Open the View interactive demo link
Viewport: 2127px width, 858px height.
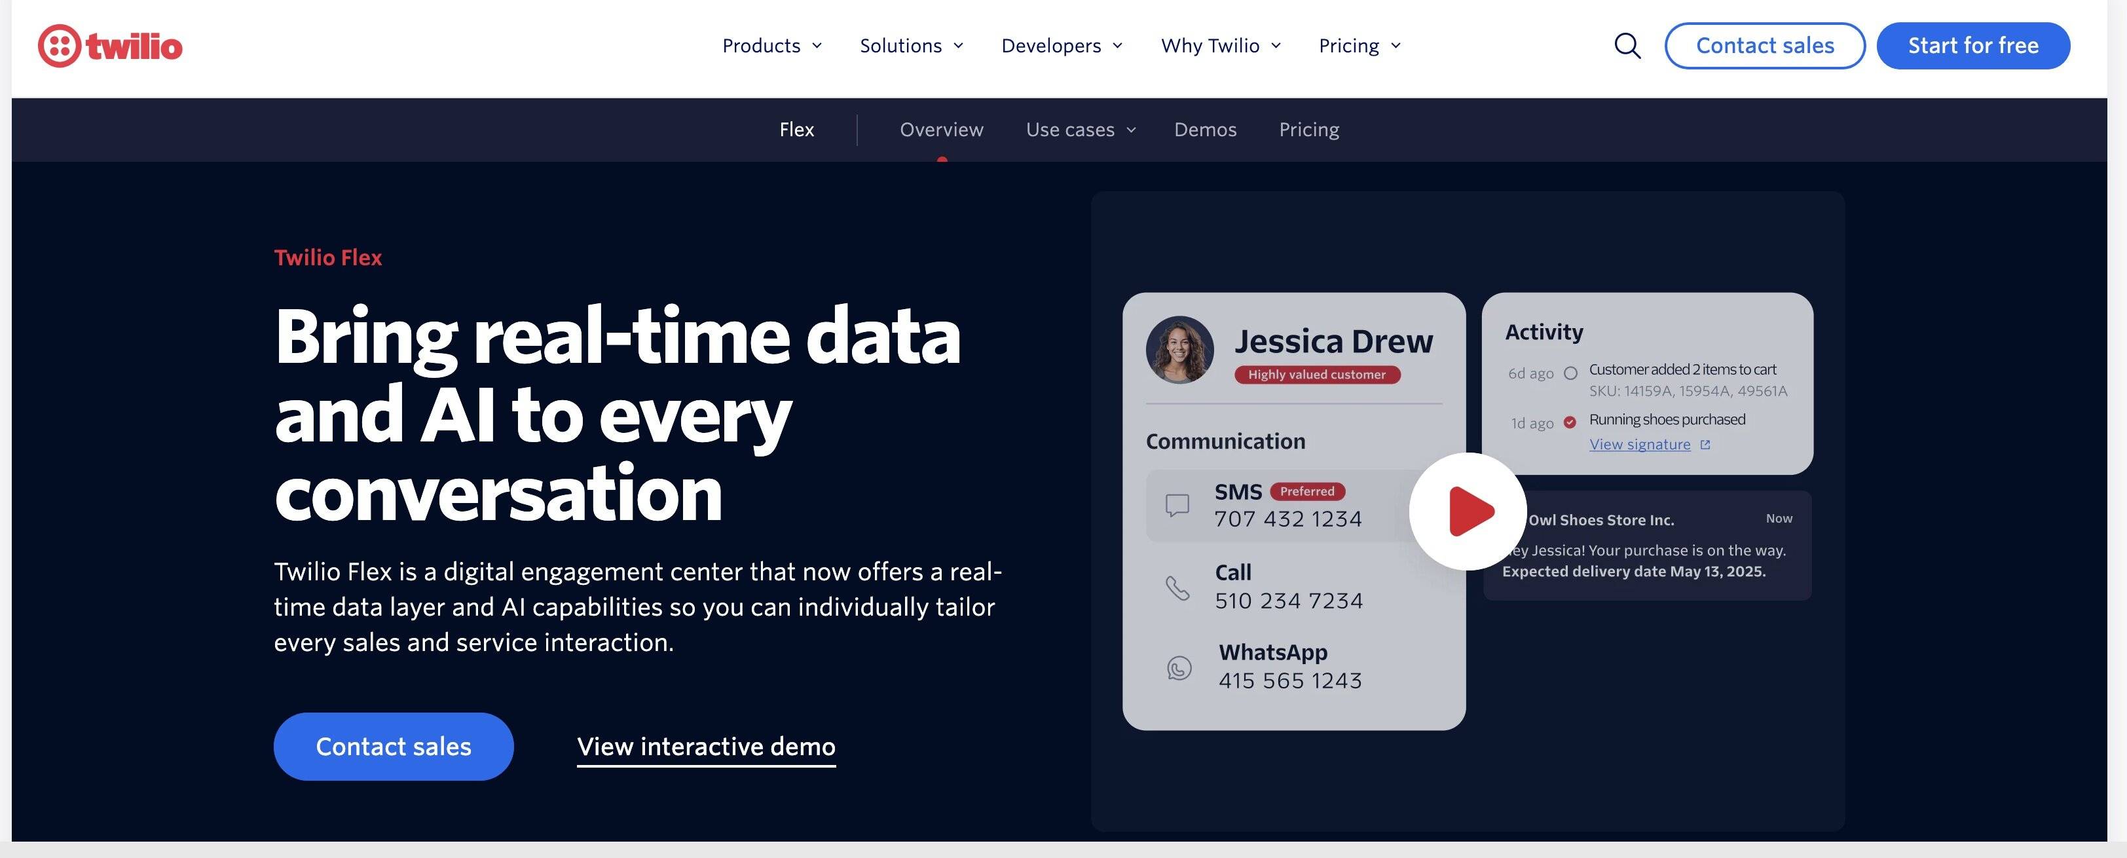point(706,747)
